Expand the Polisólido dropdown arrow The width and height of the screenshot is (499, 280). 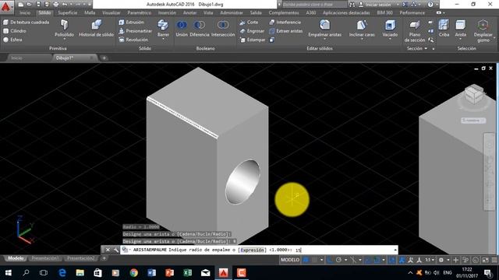click(64, 39)
